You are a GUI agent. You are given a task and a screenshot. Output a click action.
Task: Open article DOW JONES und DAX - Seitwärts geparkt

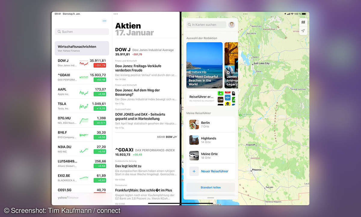click(x=146, y=119)
